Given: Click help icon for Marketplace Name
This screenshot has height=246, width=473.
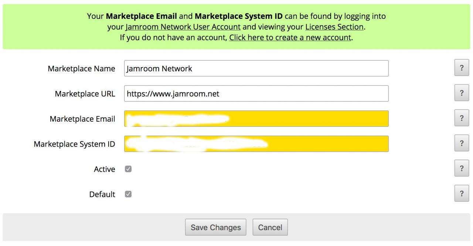Looking at the screenshot, I should coord(462,68).
